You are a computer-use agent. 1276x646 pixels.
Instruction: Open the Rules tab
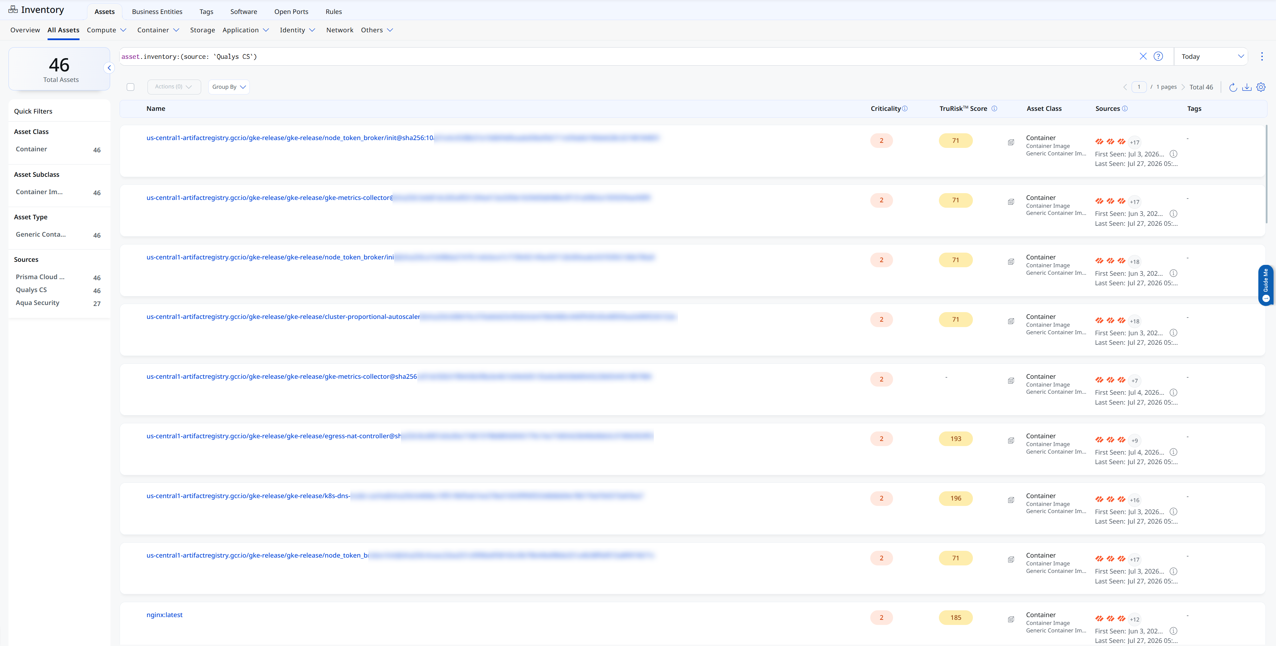[x=333, y=12]
